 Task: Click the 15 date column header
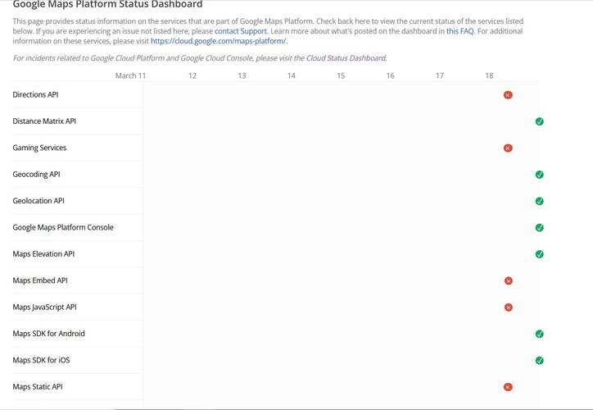click(x=341, y=75)
